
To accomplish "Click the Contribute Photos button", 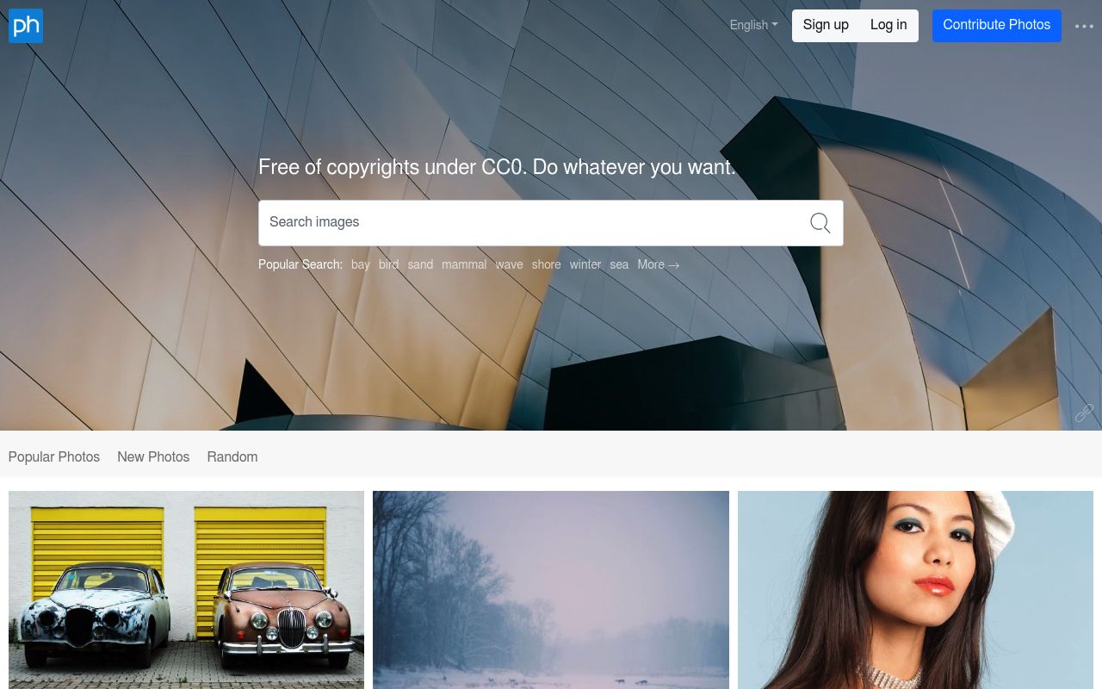I will tap(997, 25).
